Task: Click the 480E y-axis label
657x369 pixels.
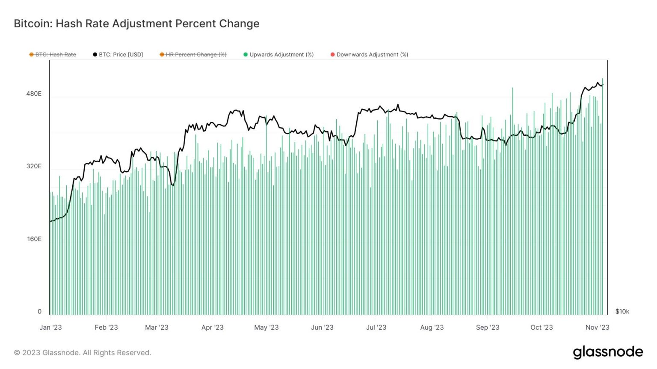Action: pyautogui.click(x=34, y=94)
